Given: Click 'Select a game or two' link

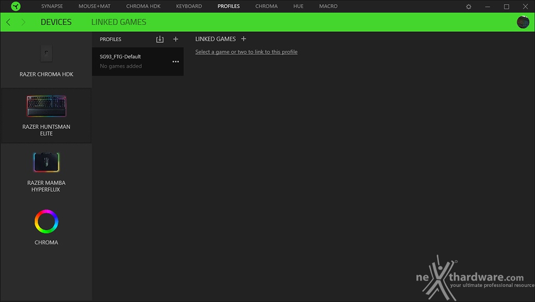Looking at the screenshot, I should 247,52.
